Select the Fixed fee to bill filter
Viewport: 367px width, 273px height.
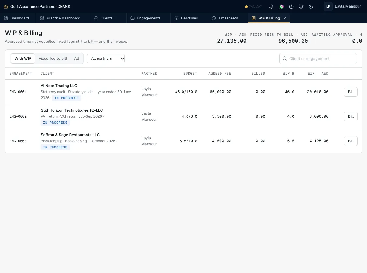pyautogui.click(x=53, y=59)
